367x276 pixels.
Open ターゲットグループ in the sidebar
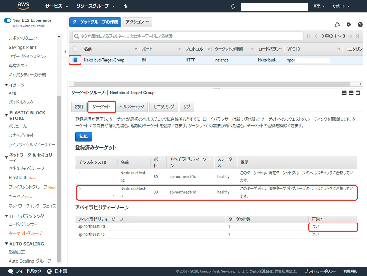click(25, 233)
